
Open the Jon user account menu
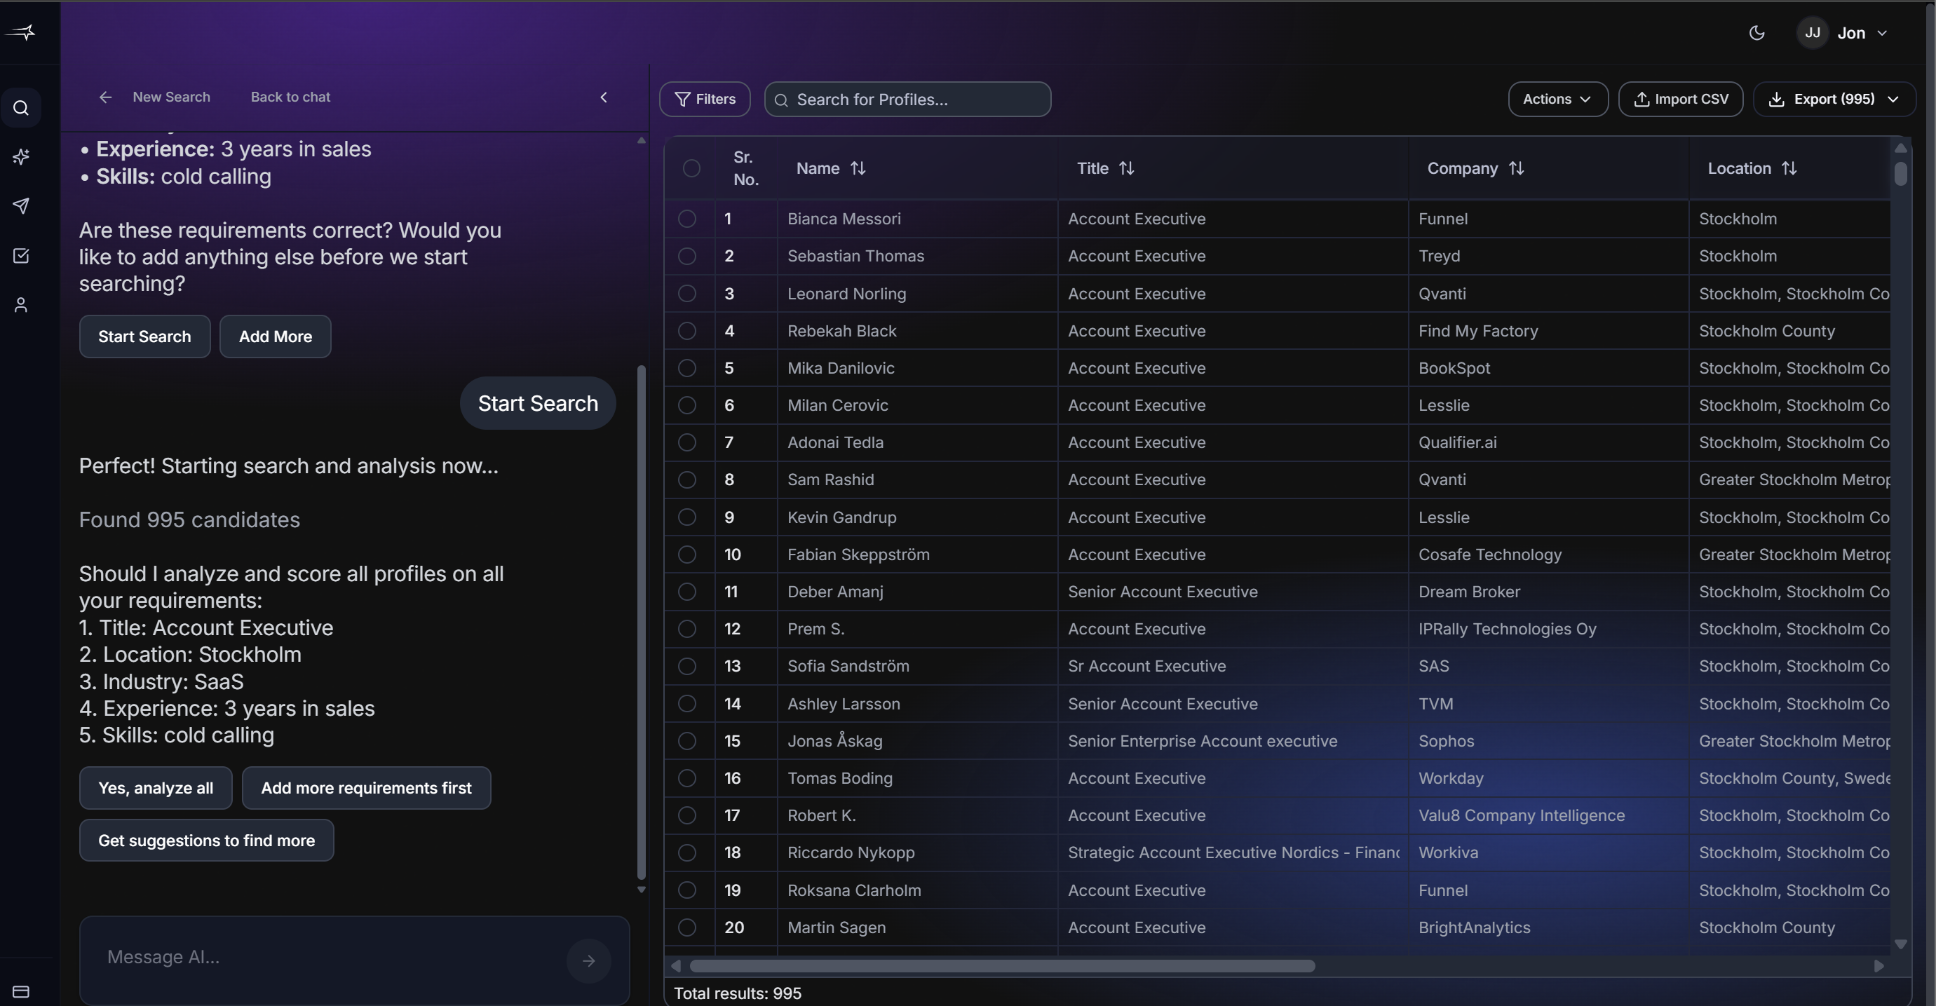coord(1850,33)
